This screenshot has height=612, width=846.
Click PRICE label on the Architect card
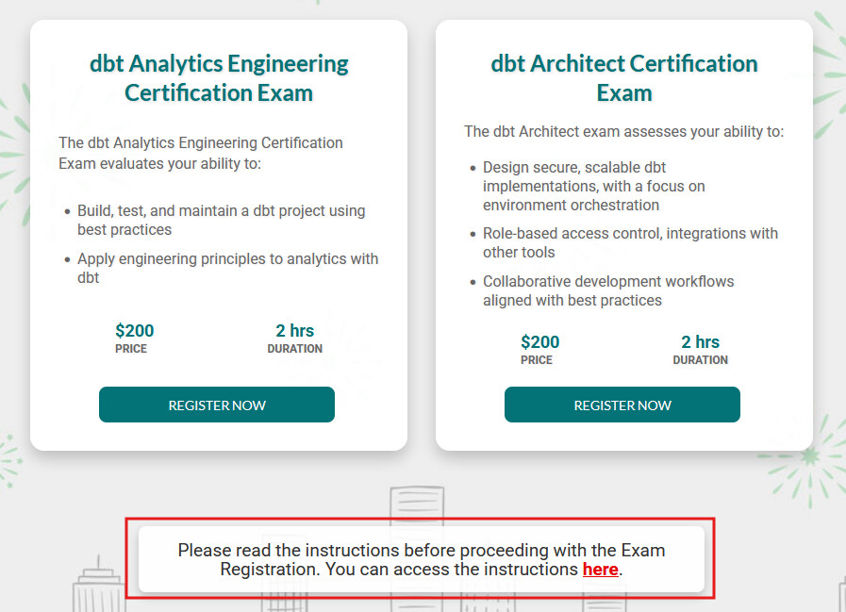pyautogui.click(x=537, y=360)
